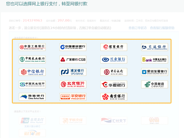The width and height of the screenshot is (184, 138).
Task: Pay with UnionPay 在线支付 platform
Action: [x=32, y=121]
